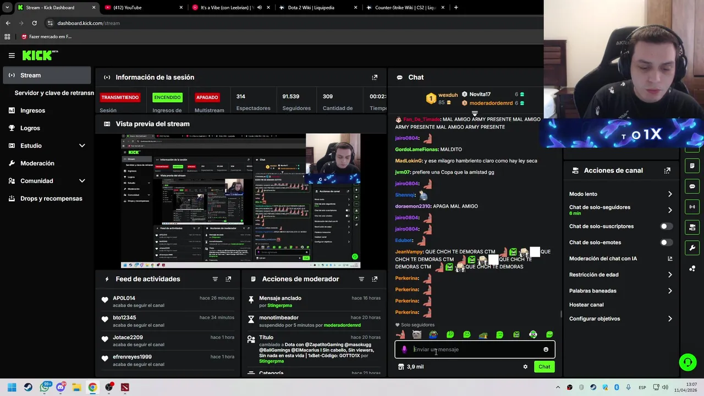The width and height of the screenshot is (704, 396).
Task: Click the Stingerpma link under Mensaje anclado
Action: pos(279,305)
